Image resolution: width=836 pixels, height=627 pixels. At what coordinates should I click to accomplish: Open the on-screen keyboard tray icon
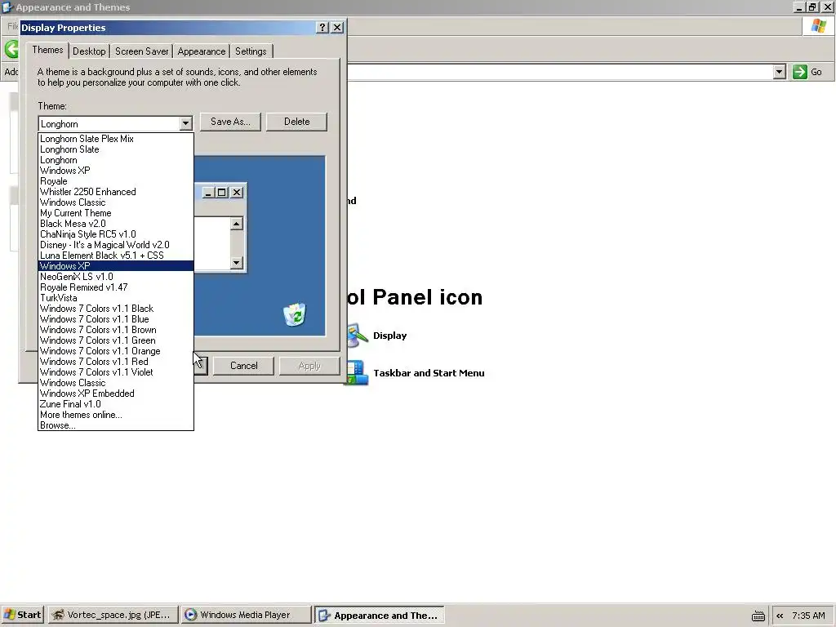coord(758,616)
